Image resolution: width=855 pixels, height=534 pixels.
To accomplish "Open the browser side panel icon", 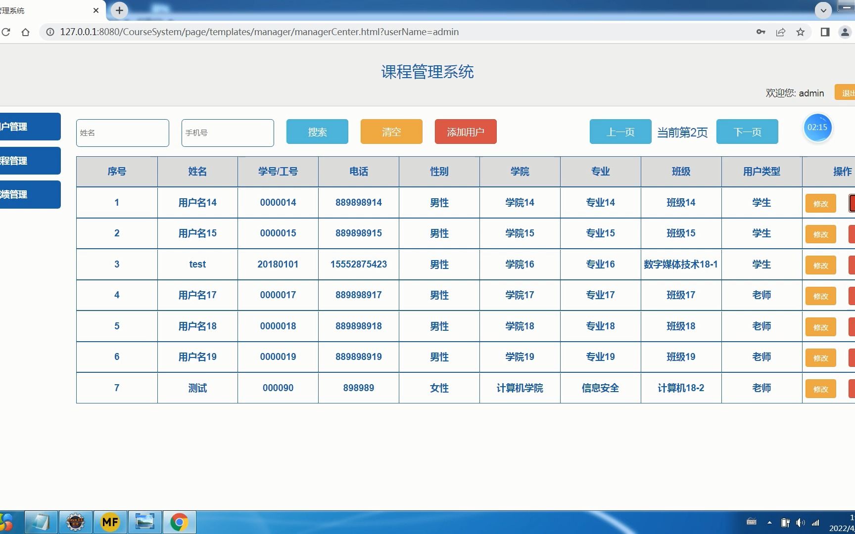I will [824, 32].
